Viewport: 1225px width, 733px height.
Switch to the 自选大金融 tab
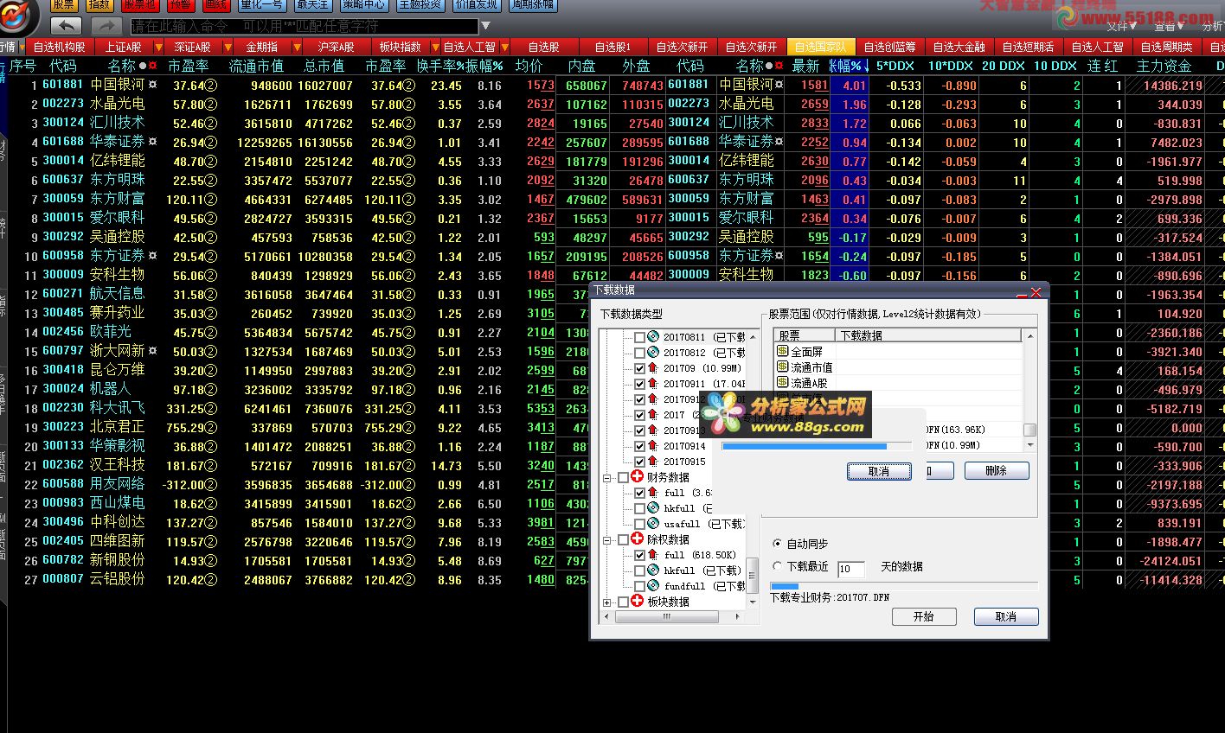pyautogui.click(x=959, y=47)
